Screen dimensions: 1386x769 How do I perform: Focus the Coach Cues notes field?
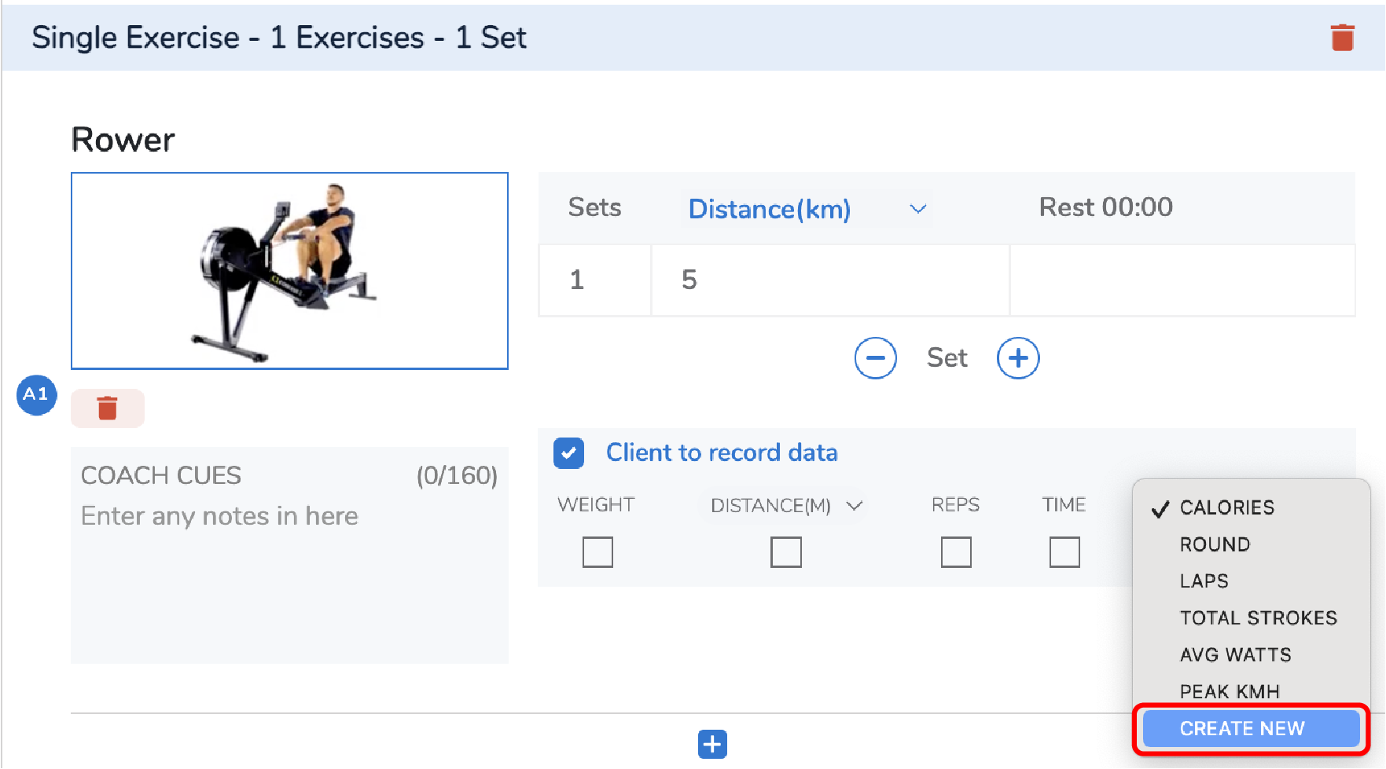pyautogui.click(x=289, y=555)
